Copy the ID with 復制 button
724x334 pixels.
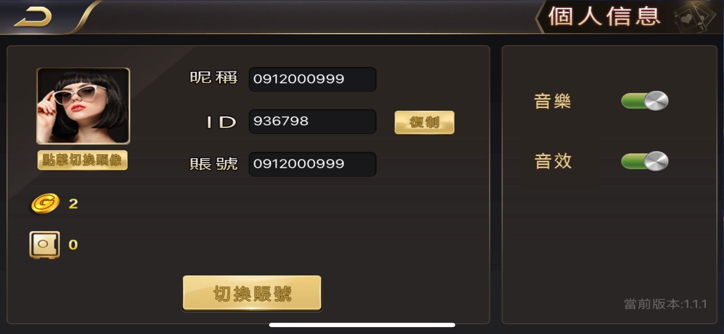(x=424, y=122)
